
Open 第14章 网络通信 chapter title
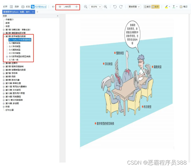(x=13, y=97)
